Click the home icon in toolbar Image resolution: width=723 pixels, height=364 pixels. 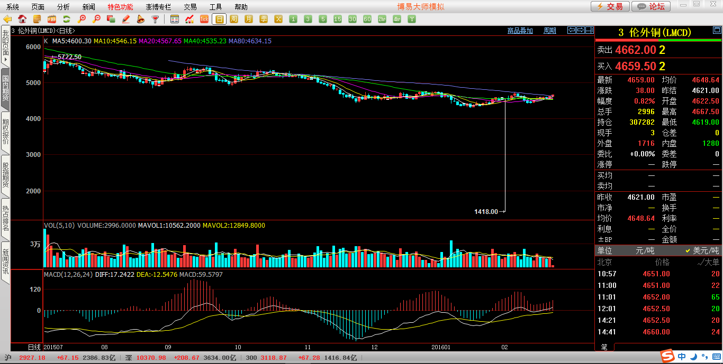(x=22, y=20)
